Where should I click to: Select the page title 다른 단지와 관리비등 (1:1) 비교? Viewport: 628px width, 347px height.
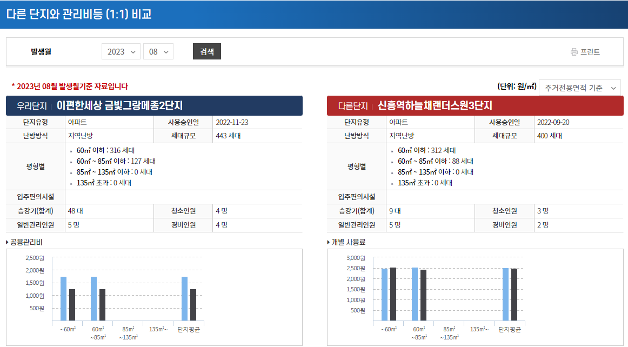coord(79,14)
